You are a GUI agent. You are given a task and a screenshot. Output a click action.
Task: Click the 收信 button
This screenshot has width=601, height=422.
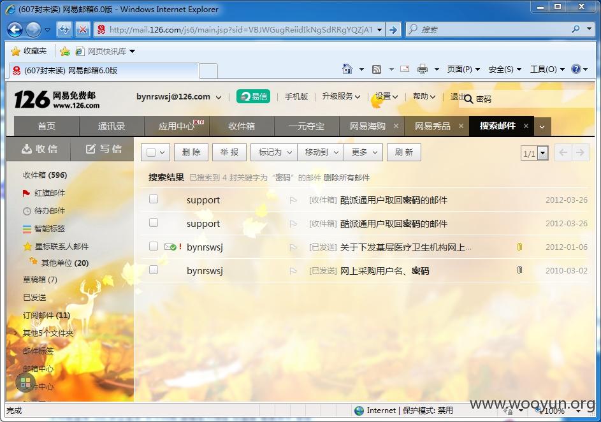click(x=38, y=149)
